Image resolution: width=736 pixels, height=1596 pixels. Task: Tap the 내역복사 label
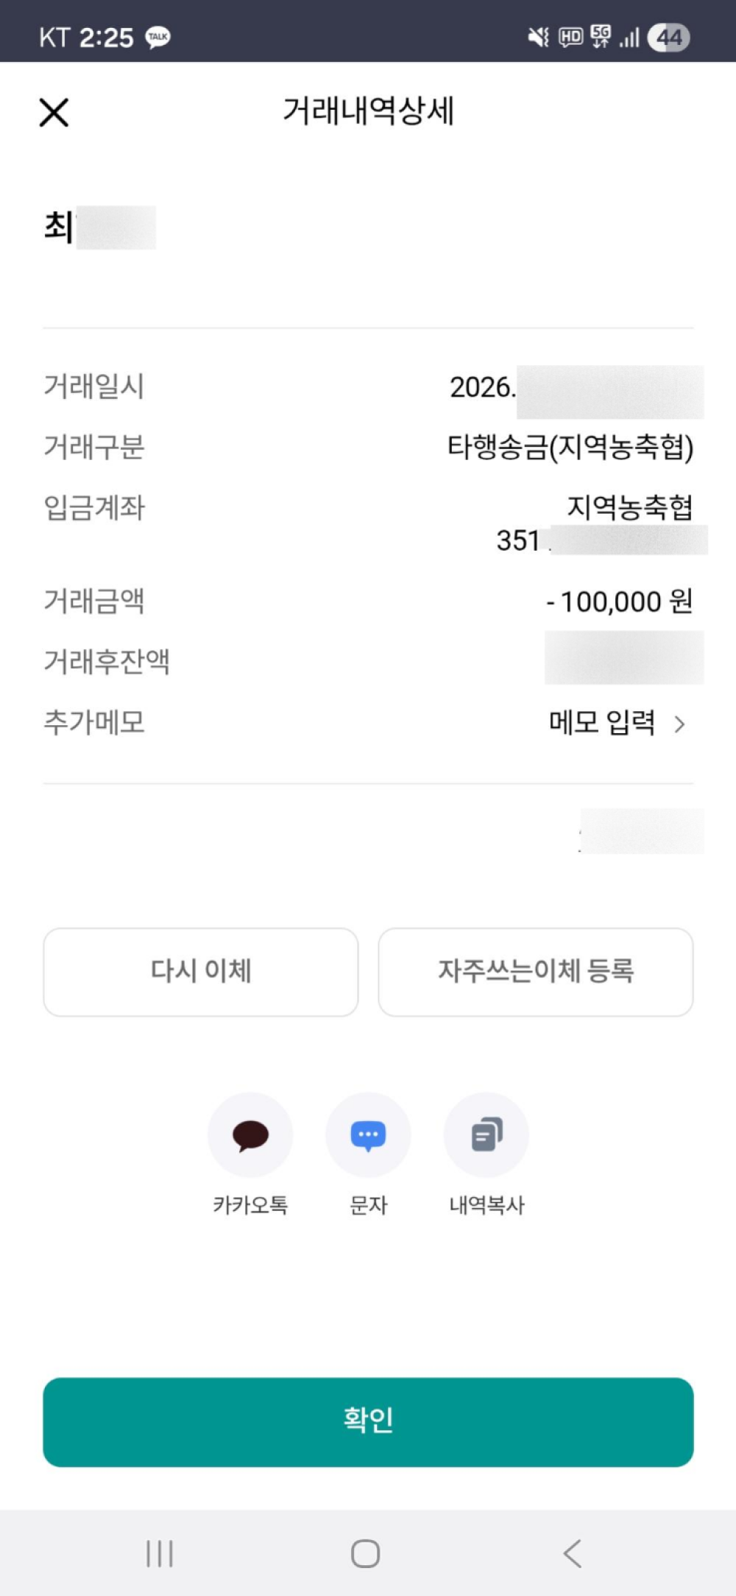pos(486,1205)
